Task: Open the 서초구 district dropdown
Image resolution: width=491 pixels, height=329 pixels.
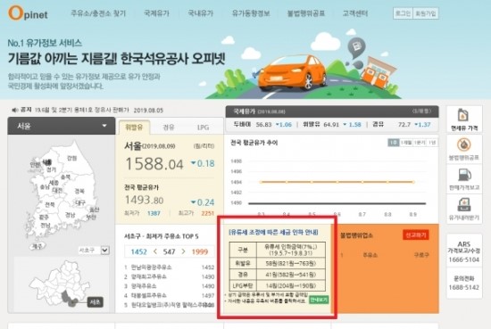Action: (94, 251)
